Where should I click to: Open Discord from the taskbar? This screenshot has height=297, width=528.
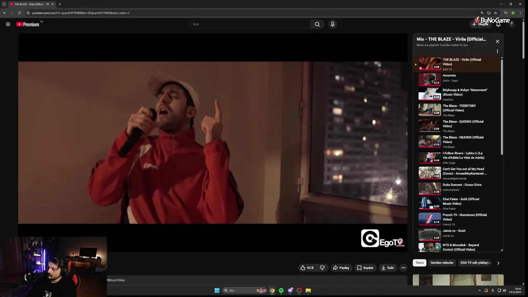tap(290, 290)
